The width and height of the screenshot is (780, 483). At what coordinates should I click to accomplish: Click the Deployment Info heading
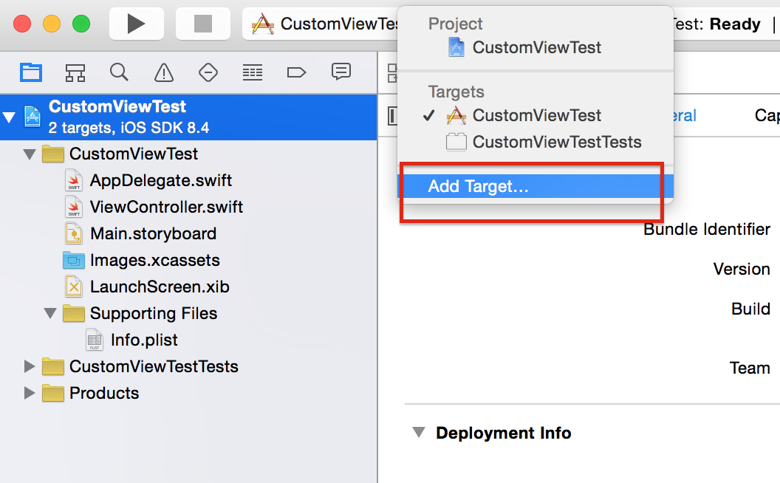click(504, 433)
